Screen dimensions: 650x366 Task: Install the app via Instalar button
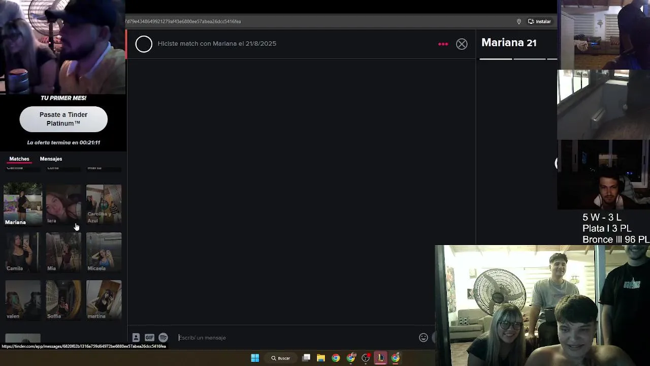pyautogui.click(x=539, y=21)
